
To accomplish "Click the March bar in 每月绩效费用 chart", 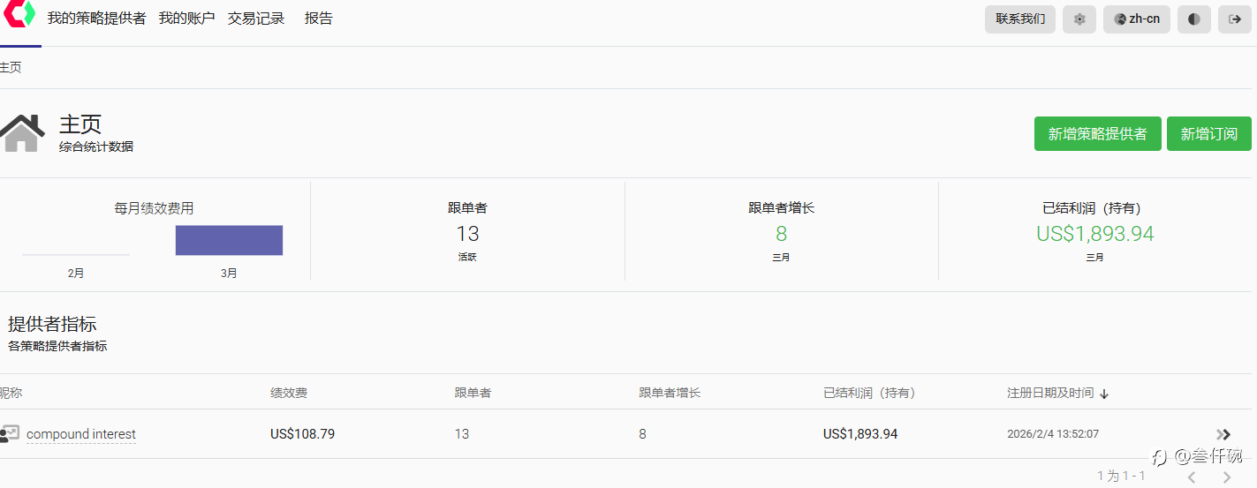I will [229, 240].
